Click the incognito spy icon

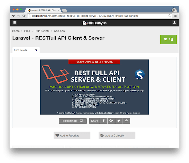(x=174, y=10)
